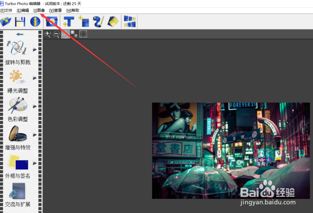
Task: Click the camera capture toolbar icon
Action: pos(52,22)
